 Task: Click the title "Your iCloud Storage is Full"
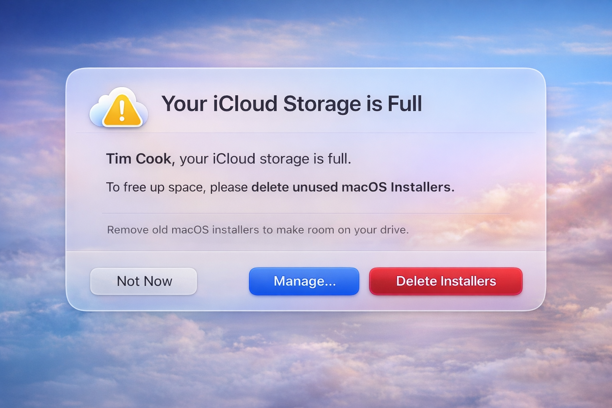click(x=291, y=104)
